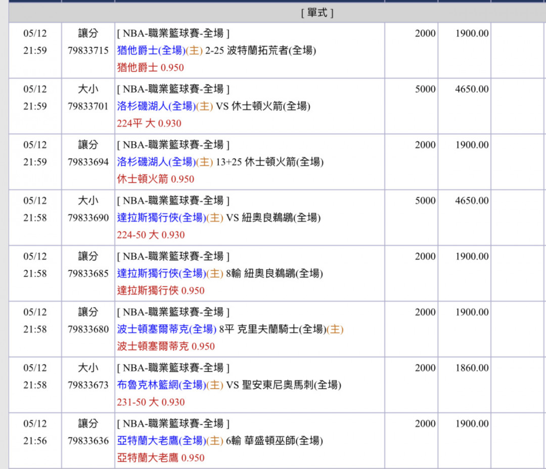Click red pick line 亞特蘭大老鷹 0.950
546x469 pixels.
click(x=161, y=458)
